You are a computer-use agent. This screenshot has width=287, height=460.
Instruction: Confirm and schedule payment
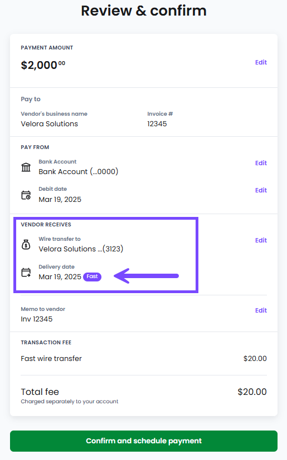[144, 441]
